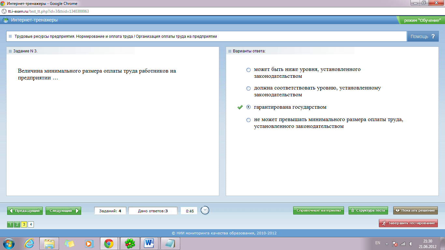Open Структура теста test structure
The width and height of the screenshot is (445, 250).
coord(368,210)
